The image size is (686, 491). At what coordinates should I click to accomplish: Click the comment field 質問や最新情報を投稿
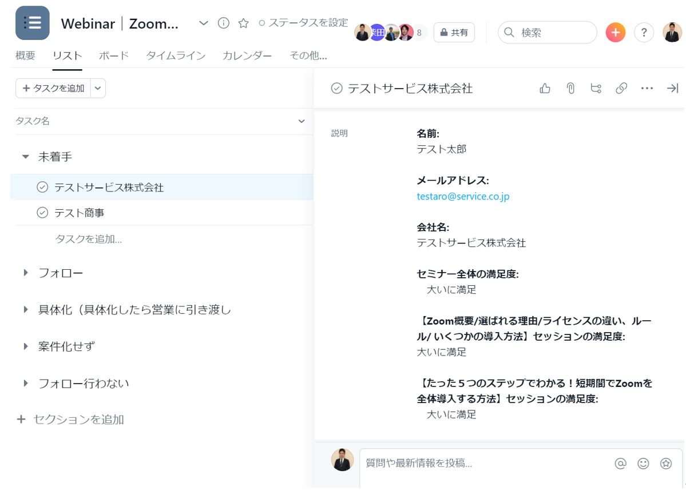[x=486, y=464]
